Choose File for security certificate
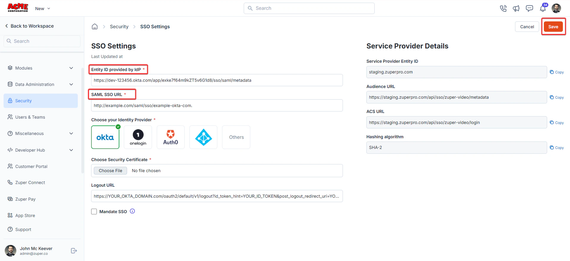 (110, 170)
